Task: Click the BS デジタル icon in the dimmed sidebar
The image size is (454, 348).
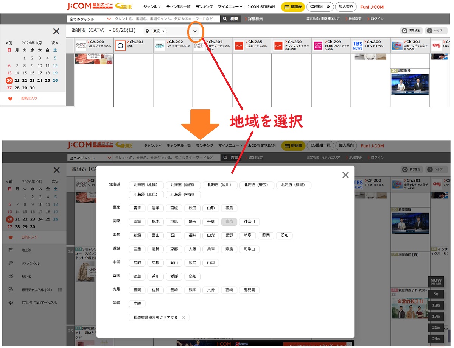Action: point(11,263)
